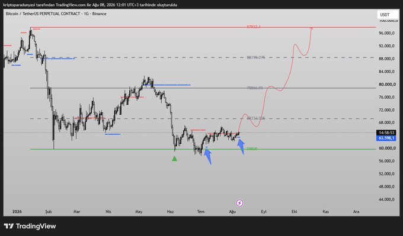403x236 pixels.
Task: Click the Kas month label
Action: 325,212
